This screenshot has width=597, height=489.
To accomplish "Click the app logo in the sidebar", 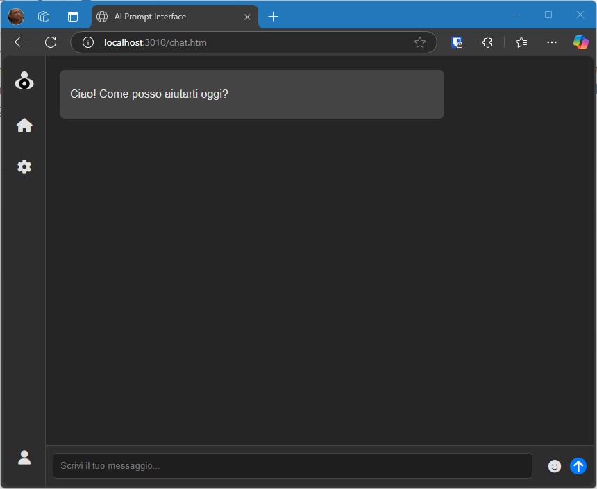I will tap(24, 81).
